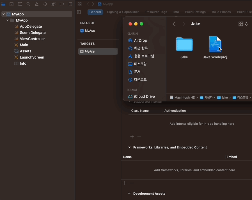Image resolution: width=252 pixels, height=200 pixels.
Task: Open the Resource Tags tab
Action: 156,12
